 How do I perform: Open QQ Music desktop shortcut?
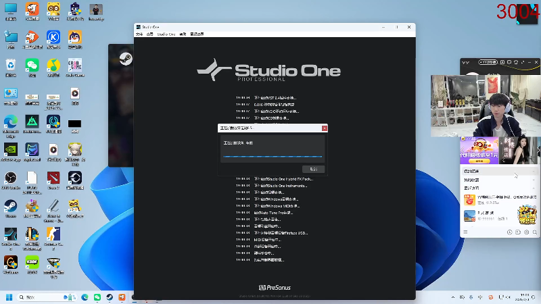point(53,65)
